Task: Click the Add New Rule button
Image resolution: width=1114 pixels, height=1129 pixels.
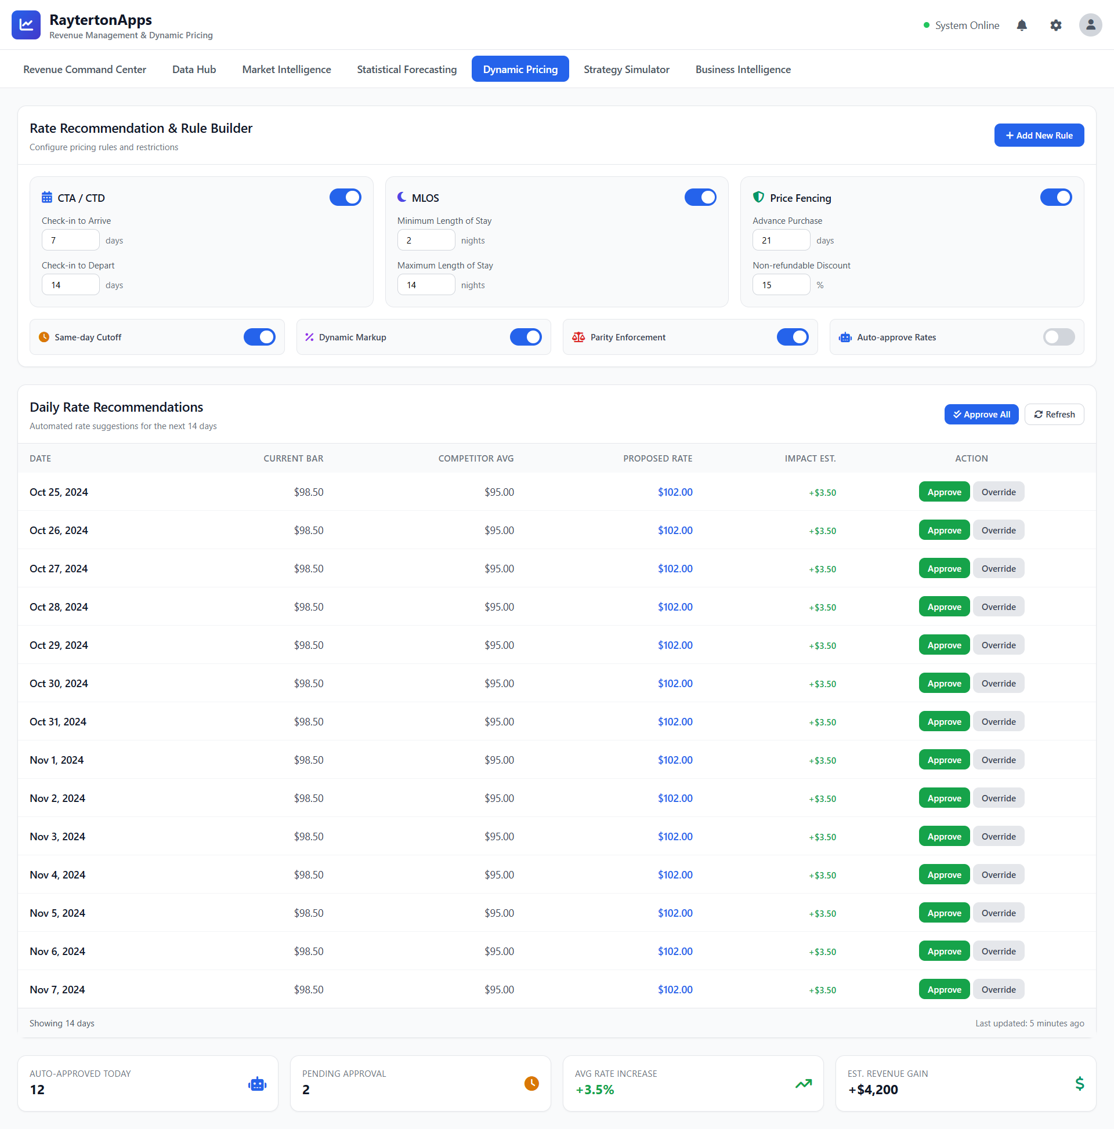Action: pos(1039,135)
